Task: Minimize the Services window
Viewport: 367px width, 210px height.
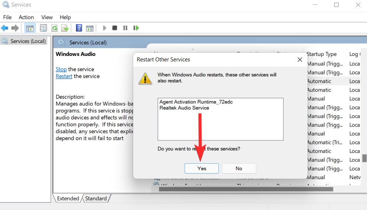Action: click(315, 5)
